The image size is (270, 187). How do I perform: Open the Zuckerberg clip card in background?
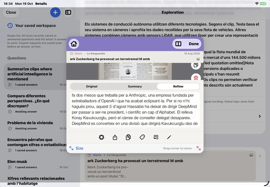coord(170,166)
